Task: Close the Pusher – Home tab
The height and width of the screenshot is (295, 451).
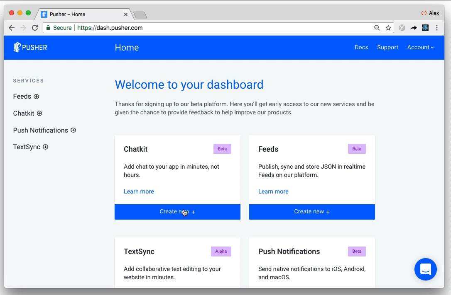Action: point(126,15)
